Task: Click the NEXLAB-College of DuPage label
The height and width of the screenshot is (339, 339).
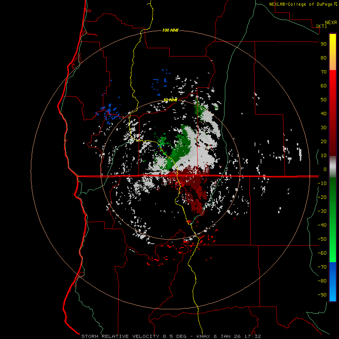Action: tap(301, 4)
